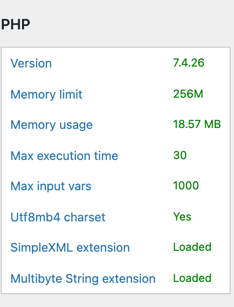Image resolution: width=234 pixels, height=307 pixels.
Task: Select the Max input vars label
Action: [x=51, y=186]
